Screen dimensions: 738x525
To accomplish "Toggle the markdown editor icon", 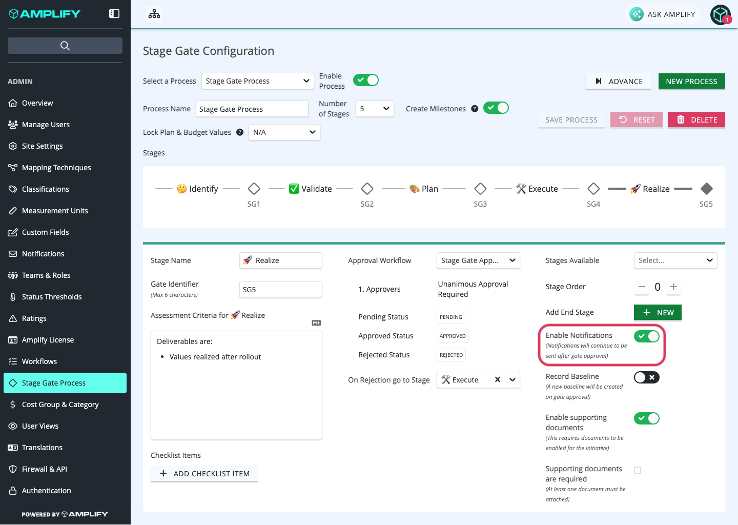I will [316, 323].
